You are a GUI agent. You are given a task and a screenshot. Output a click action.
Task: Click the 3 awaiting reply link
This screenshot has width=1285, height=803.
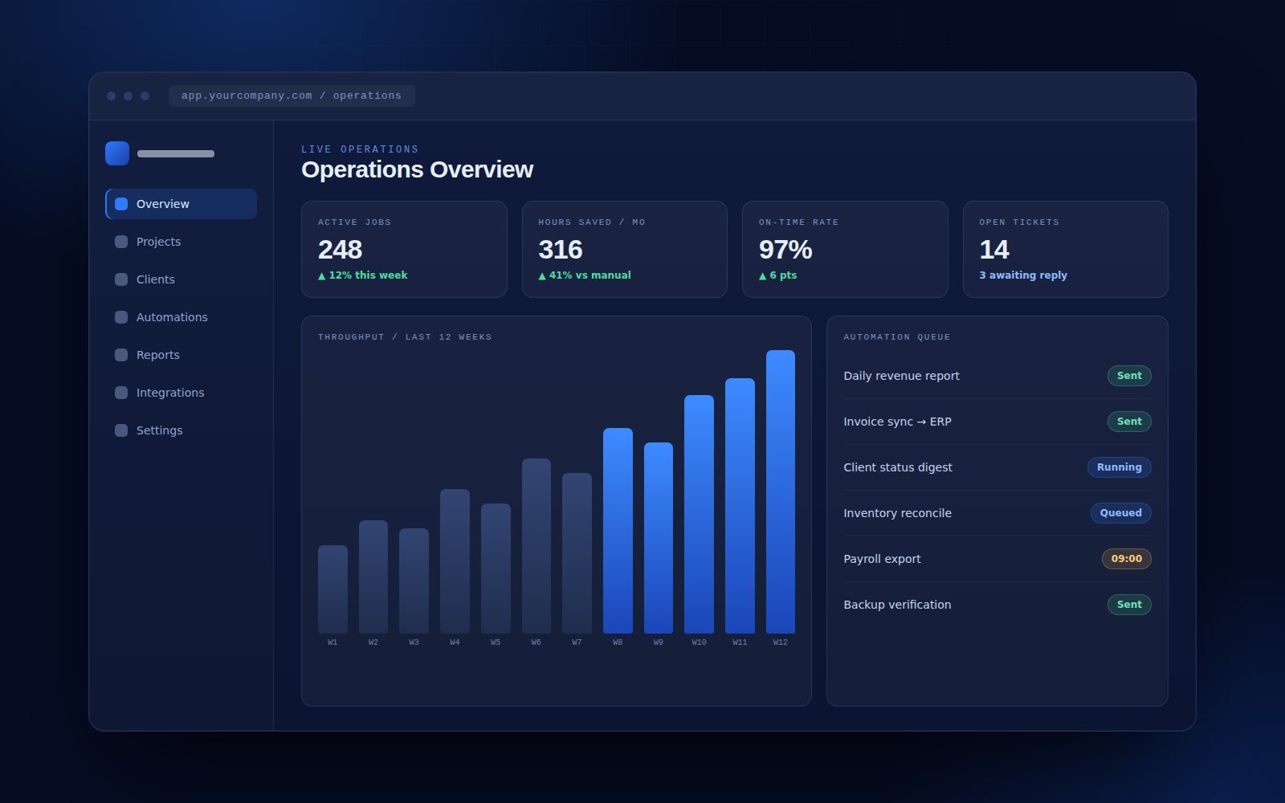(x=1023, y=275)
